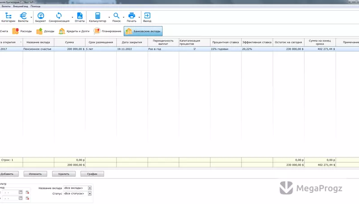Image resolution: width=359 pixels, height=204 pixels.
Task: Toggle Капитализация процентов checkbox in deposit row
Action: 194,49
